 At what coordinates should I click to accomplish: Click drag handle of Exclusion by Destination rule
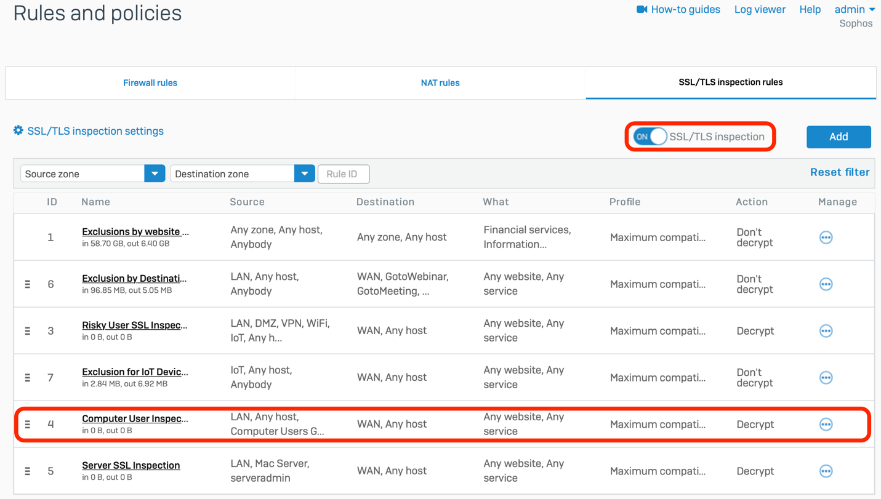[x=28, y=284]
